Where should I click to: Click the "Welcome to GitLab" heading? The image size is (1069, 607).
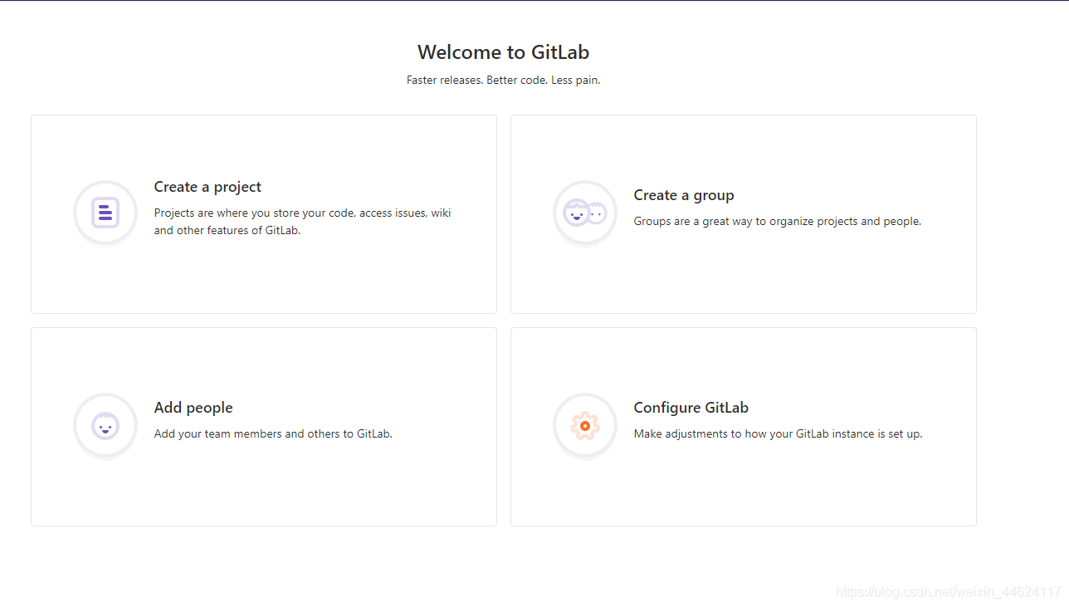point(504,52)
